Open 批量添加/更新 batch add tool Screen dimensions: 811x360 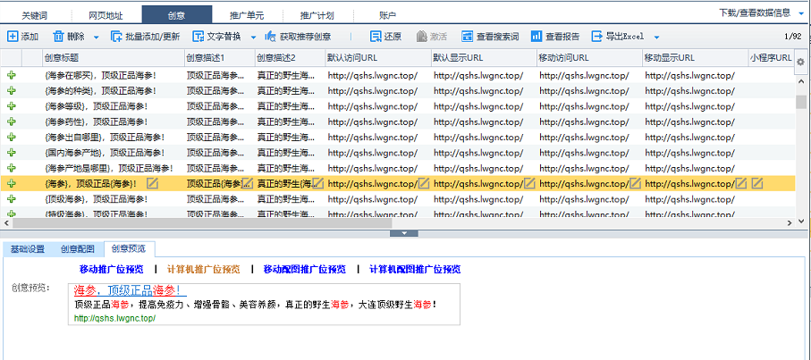[116, 37]
